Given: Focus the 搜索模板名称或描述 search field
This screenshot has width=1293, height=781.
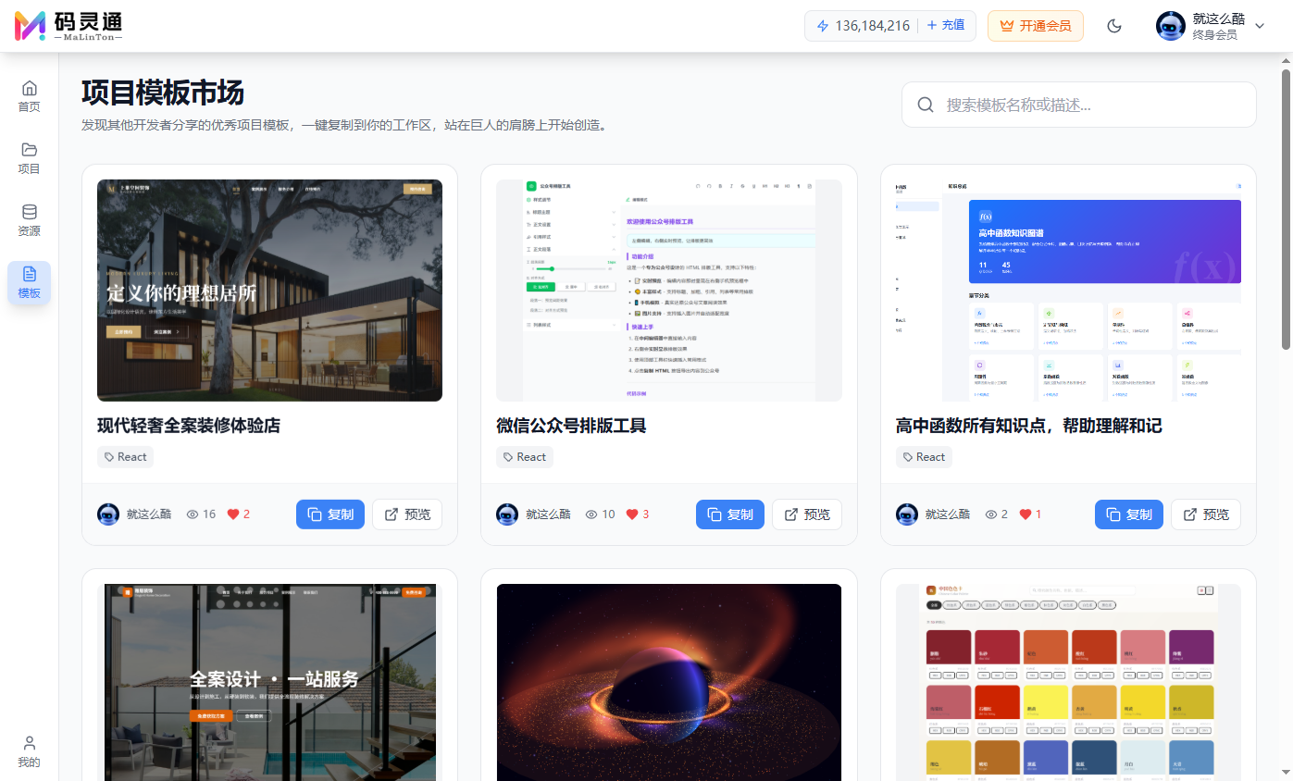Looking at the screenshot, I should tap(1079, 105).
